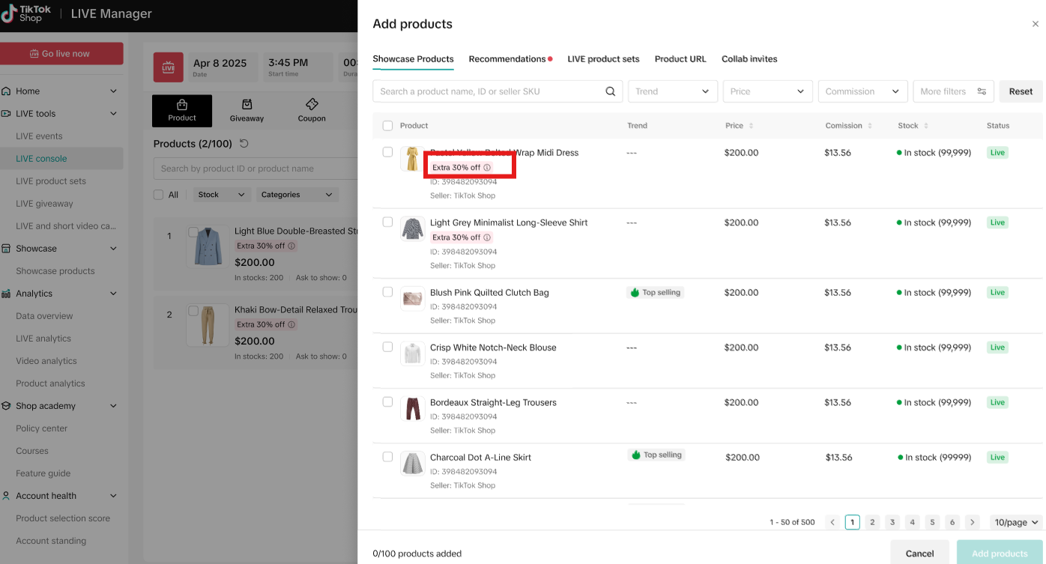This screenshot has width=1046, height=564.
Task: Click the filter sliders icon beside More filters
Action: point(982,91)
